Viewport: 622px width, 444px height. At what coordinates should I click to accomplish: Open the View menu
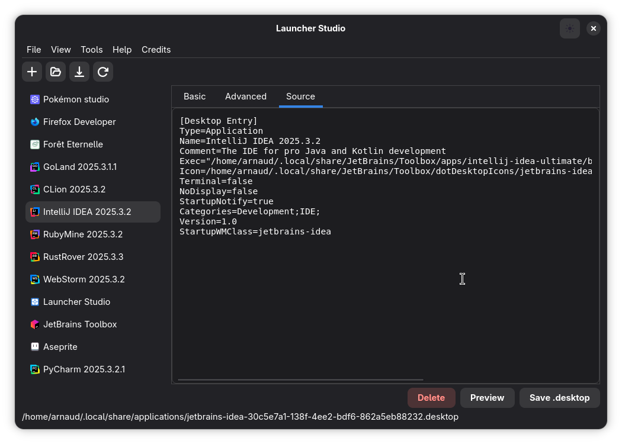(x=60, y=50)
